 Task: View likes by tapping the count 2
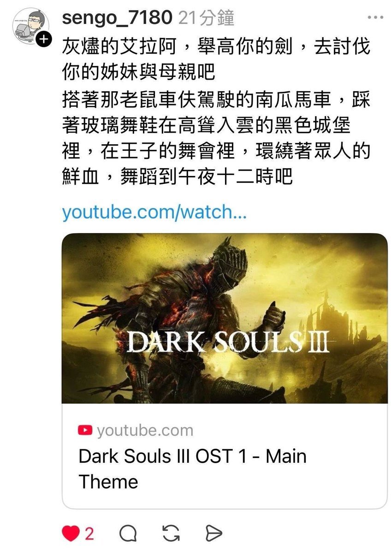[89, 534]
